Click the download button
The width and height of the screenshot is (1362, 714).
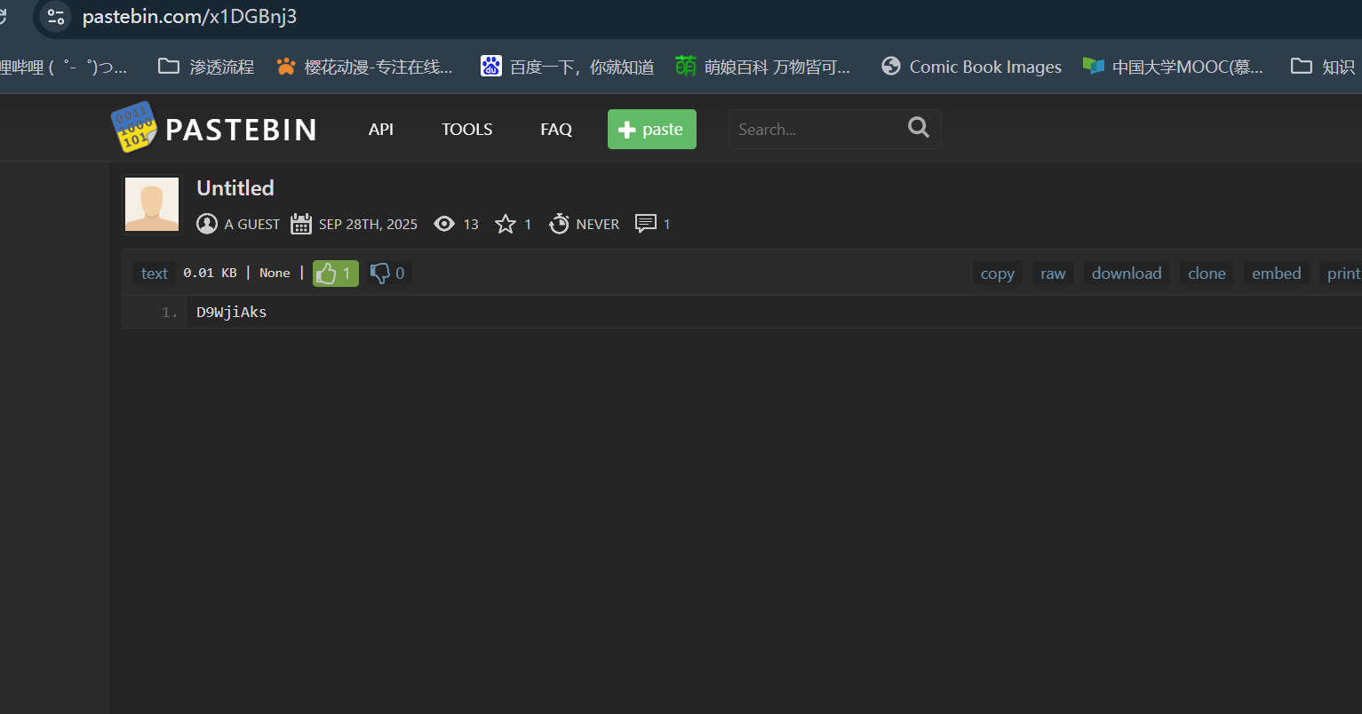point(1127,274)
